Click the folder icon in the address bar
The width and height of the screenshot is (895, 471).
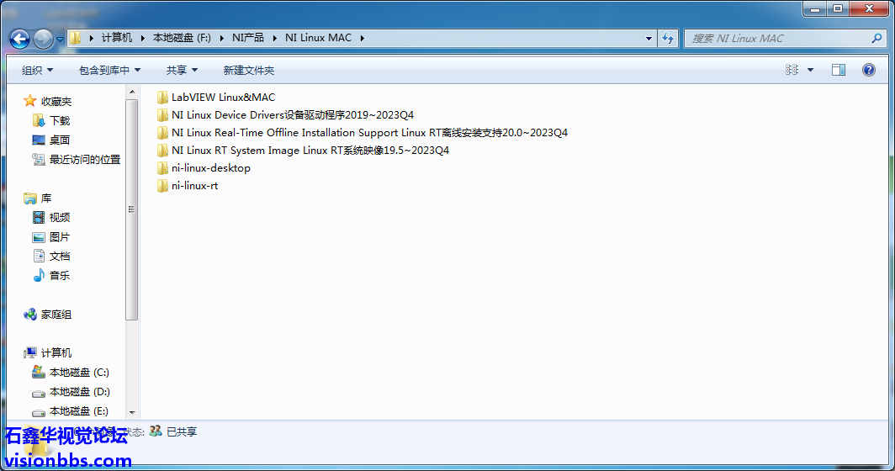76,38
